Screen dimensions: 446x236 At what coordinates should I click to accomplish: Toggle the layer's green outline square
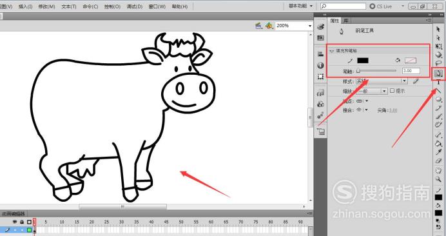point(29,230)
